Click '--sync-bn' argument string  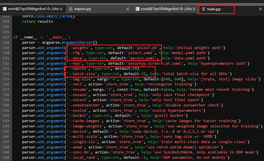click(79, 152)
